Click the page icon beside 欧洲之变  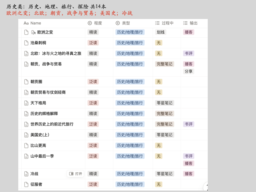[x=26, y=32]
